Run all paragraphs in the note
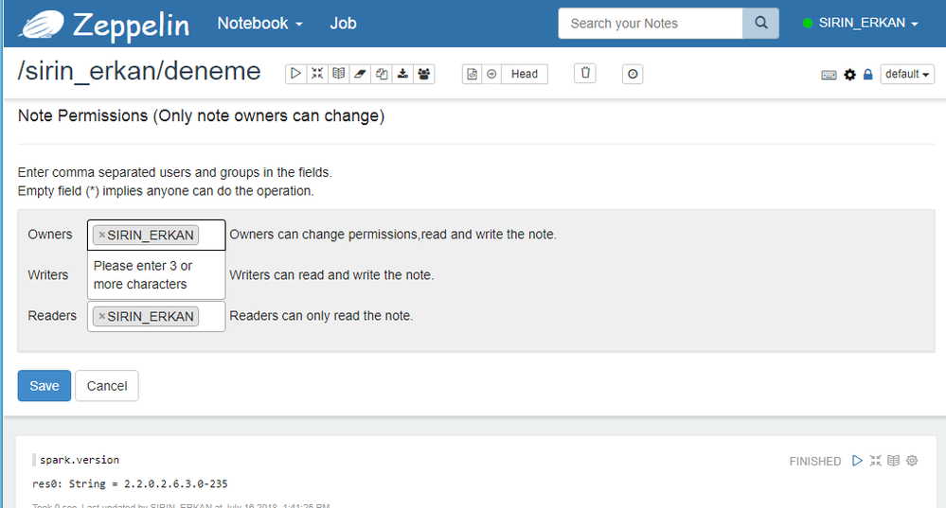 [x=295, y=74]
